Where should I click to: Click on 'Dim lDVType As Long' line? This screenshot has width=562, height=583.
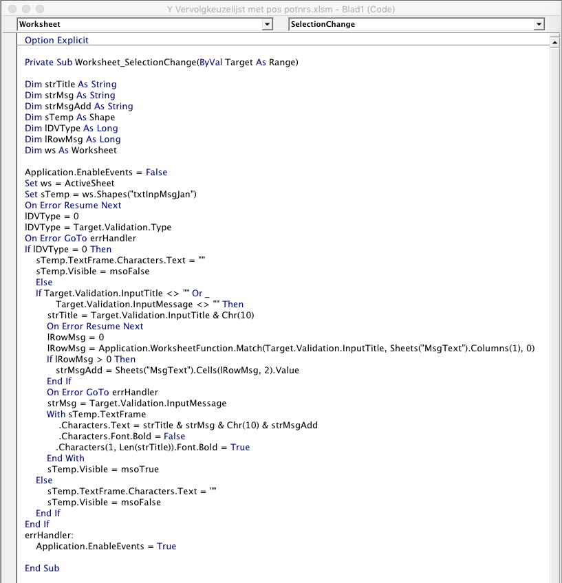(x=72, y=129)
